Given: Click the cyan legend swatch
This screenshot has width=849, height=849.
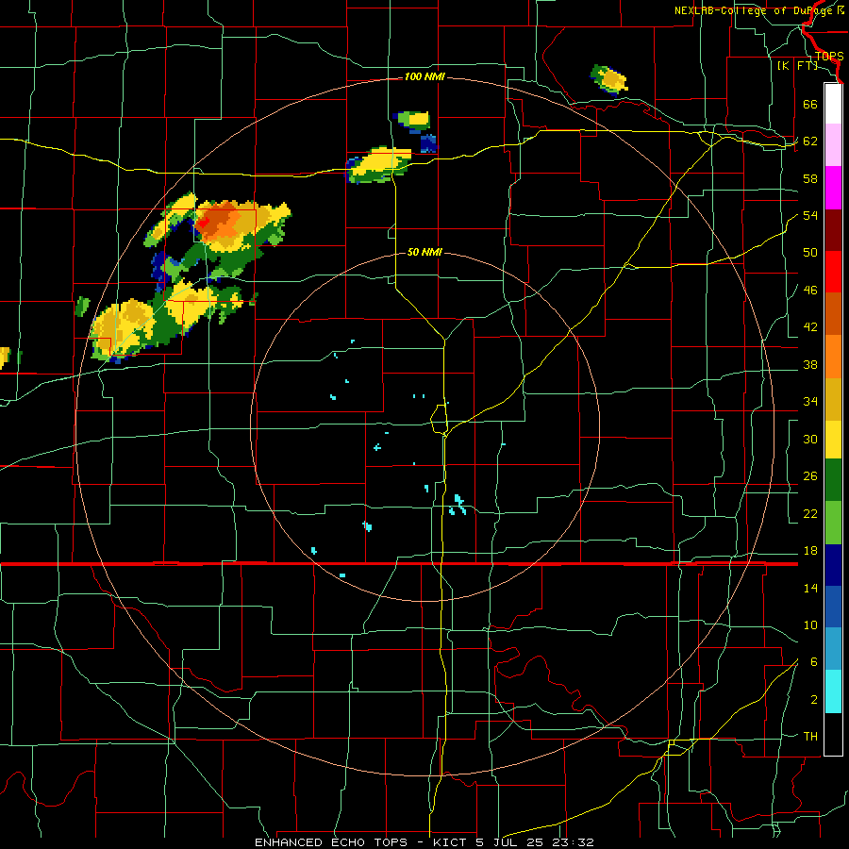Looking at the screenshot, I should [x=833, y=692].
